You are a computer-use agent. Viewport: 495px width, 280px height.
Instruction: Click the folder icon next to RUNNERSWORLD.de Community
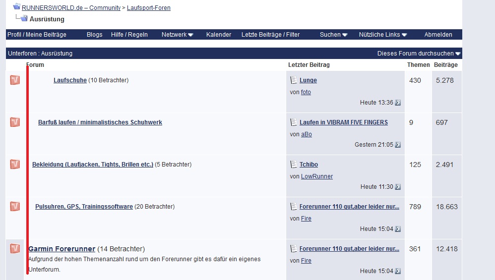(x=16, y=7)
